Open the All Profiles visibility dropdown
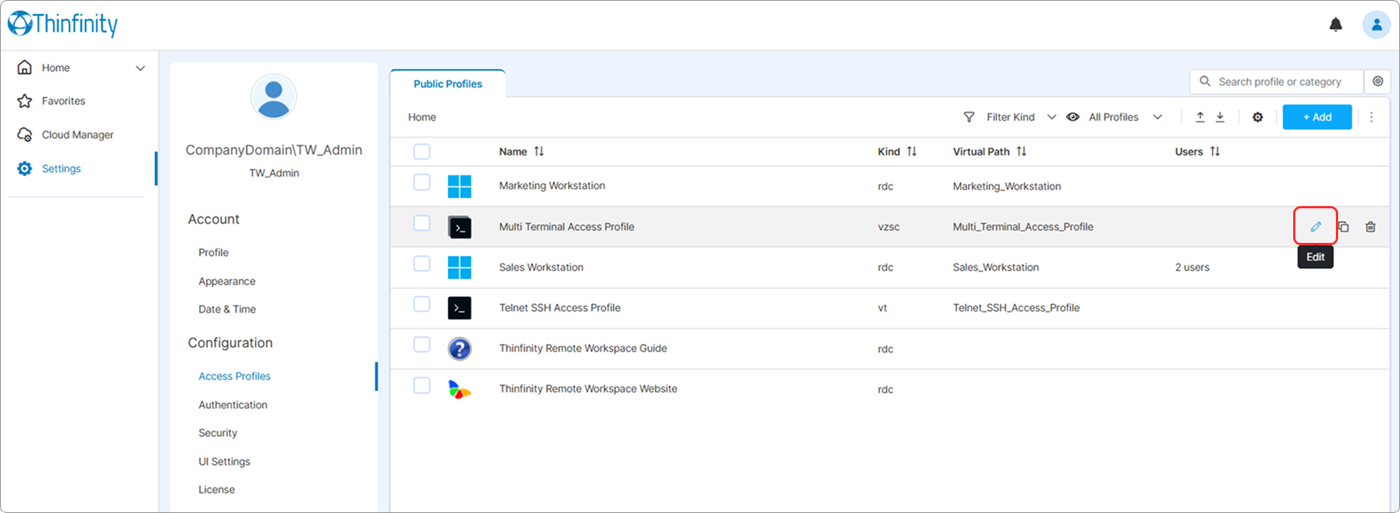Viewport: 1400px width, 513px height. click(x=1114, y=117)
